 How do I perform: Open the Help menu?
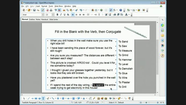tap(74, 6)
